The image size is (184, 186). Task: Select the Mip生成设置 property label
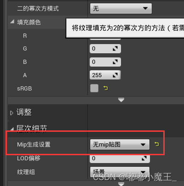(x=34, y=144)
